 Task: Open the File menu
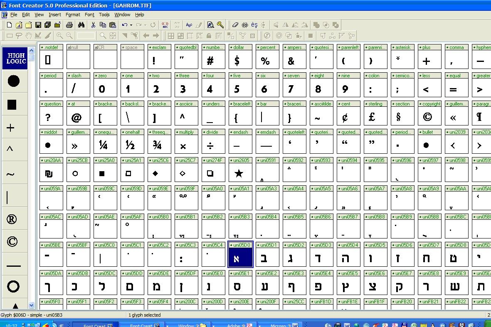[14, 15]
